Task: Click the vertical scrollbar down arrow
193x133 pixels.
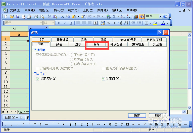Action: 189,108
